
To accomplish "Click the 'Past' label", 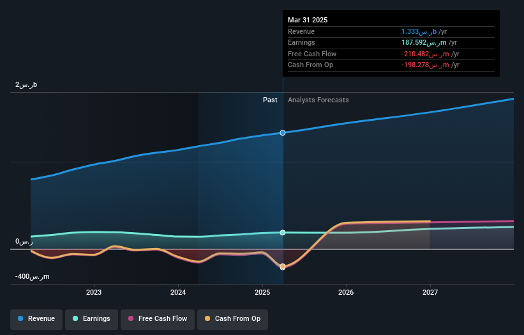I will pos(270,100).
